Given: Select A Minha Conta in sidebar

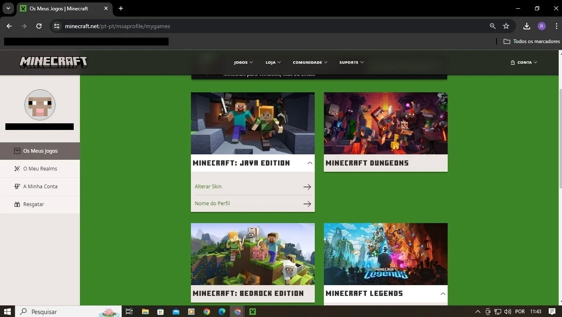Looking at the screenshot, I should coord(40,187).
